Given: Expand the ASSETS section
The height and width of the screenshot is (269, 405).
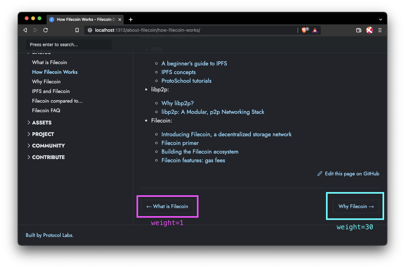Looking at the screenshot, I should [40, 122].
